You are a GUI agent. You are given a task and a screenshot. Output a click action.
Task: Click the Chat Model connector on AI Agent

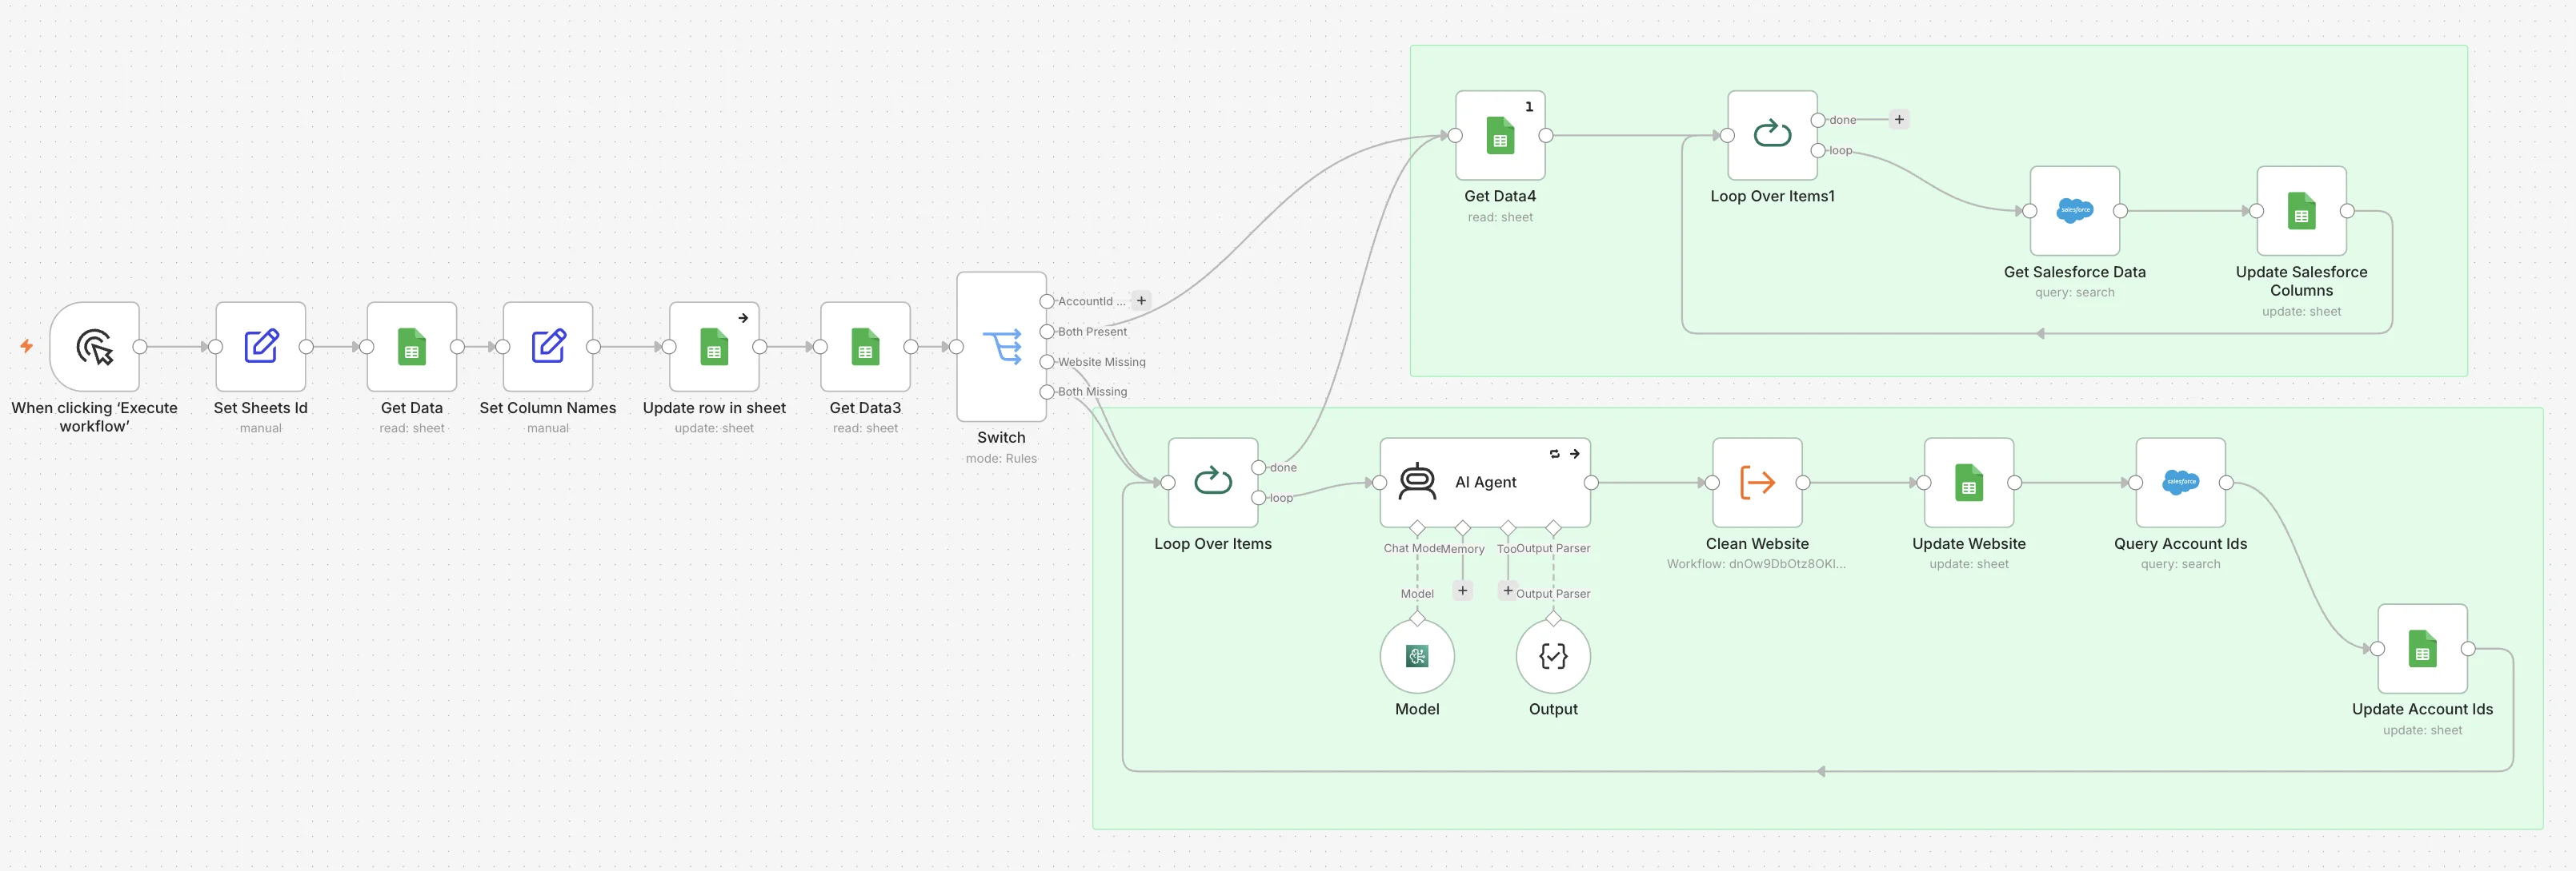click(x=1417, y=527)
